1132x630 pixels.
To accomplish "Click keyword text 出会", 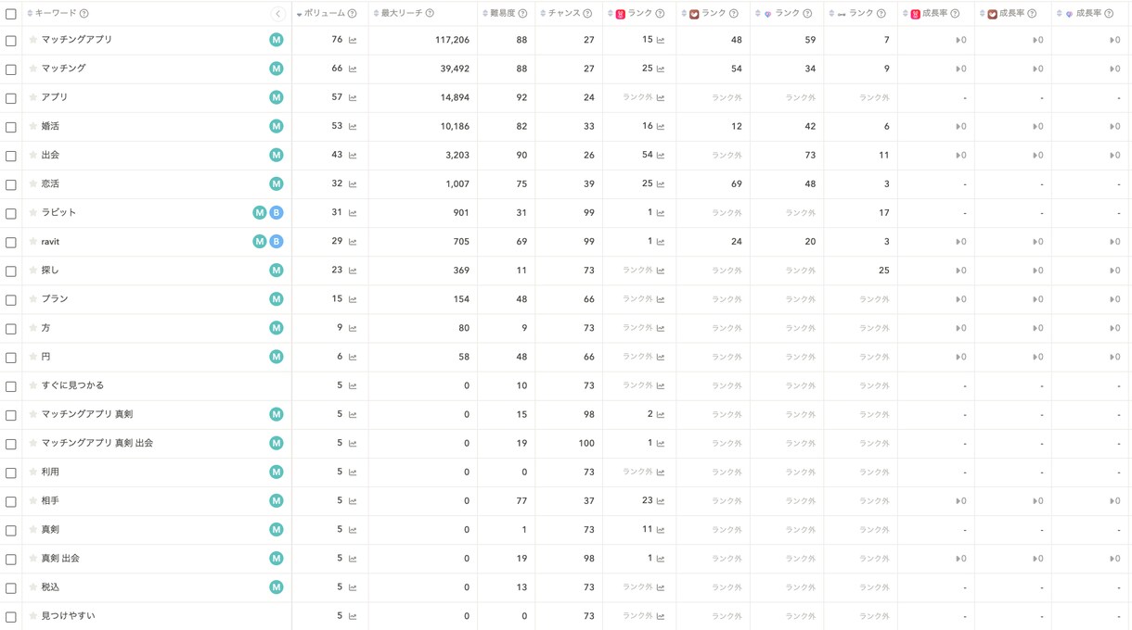I will click(x=50, y=155).
